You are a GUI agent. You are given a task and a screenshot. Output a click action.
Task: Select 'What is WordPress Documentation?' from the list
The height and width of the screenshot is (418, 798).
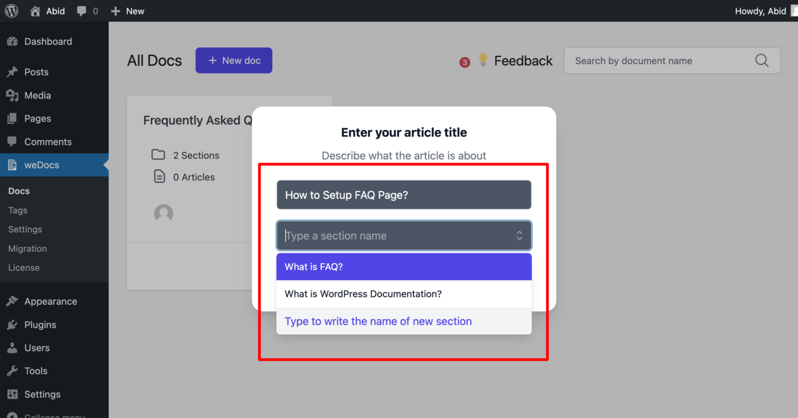(363, 294)
